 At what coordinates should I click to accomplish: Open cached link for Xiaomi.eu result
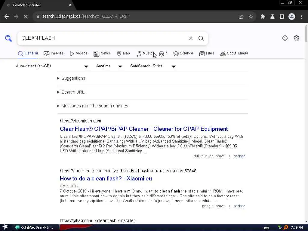239,206
